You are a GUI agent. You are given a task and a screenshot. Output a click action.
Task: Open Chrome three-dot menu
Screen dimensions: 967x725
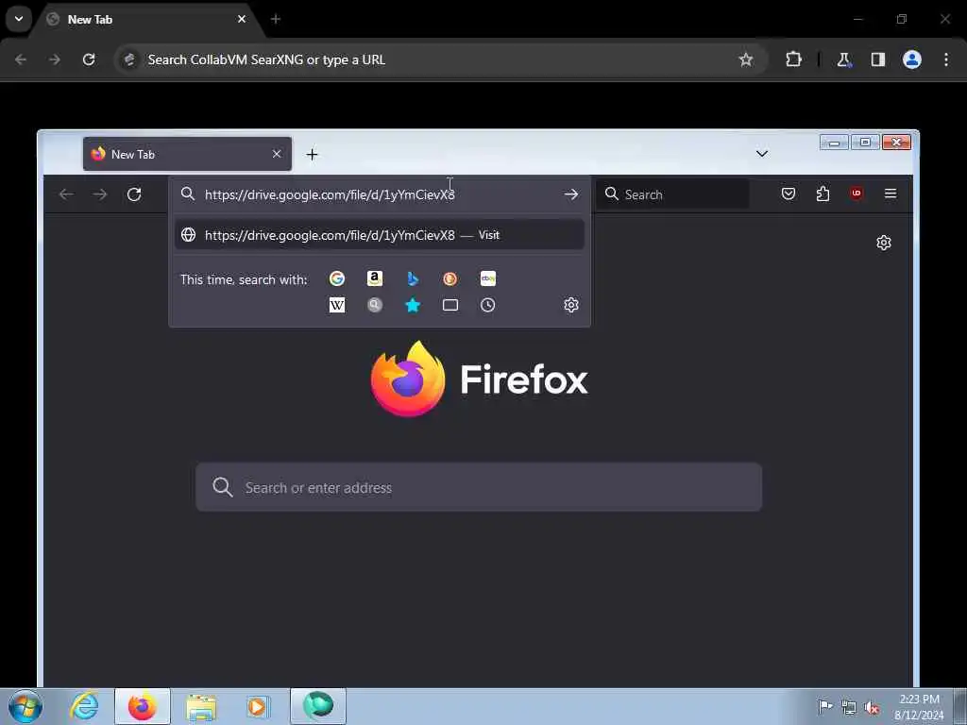(946, 59)
